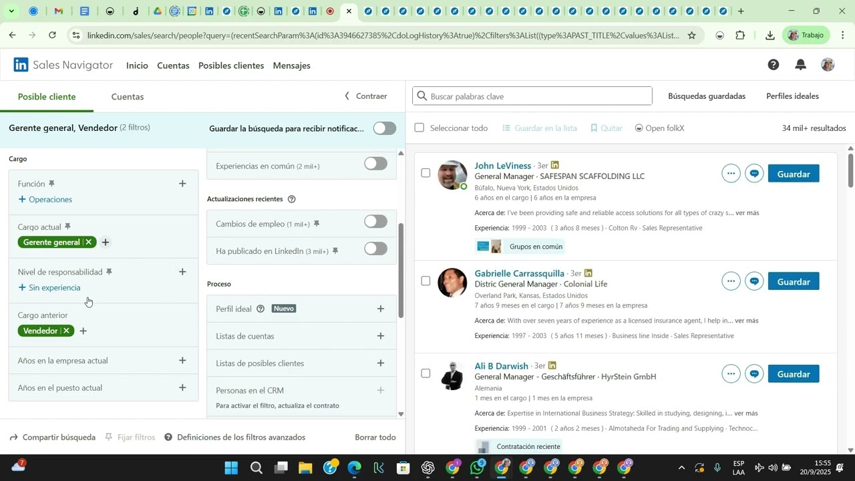Image resolution: width=855 pixels, height=481 pixels.
Task: Open Búsquedas guardadas
Action: 707,96
